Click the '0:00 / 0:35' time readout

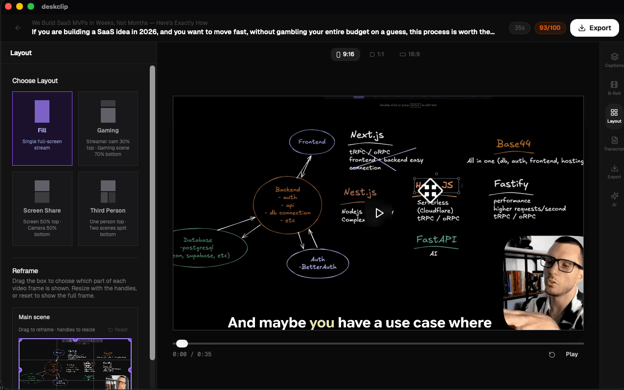(192, 354)
